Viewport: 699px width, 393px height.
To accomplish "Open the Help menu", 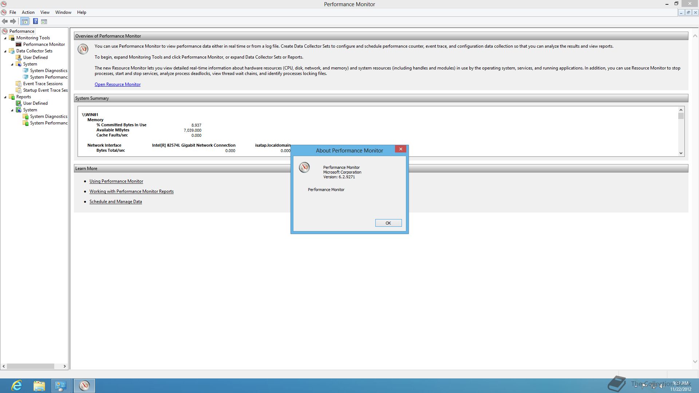I will 82,12.
